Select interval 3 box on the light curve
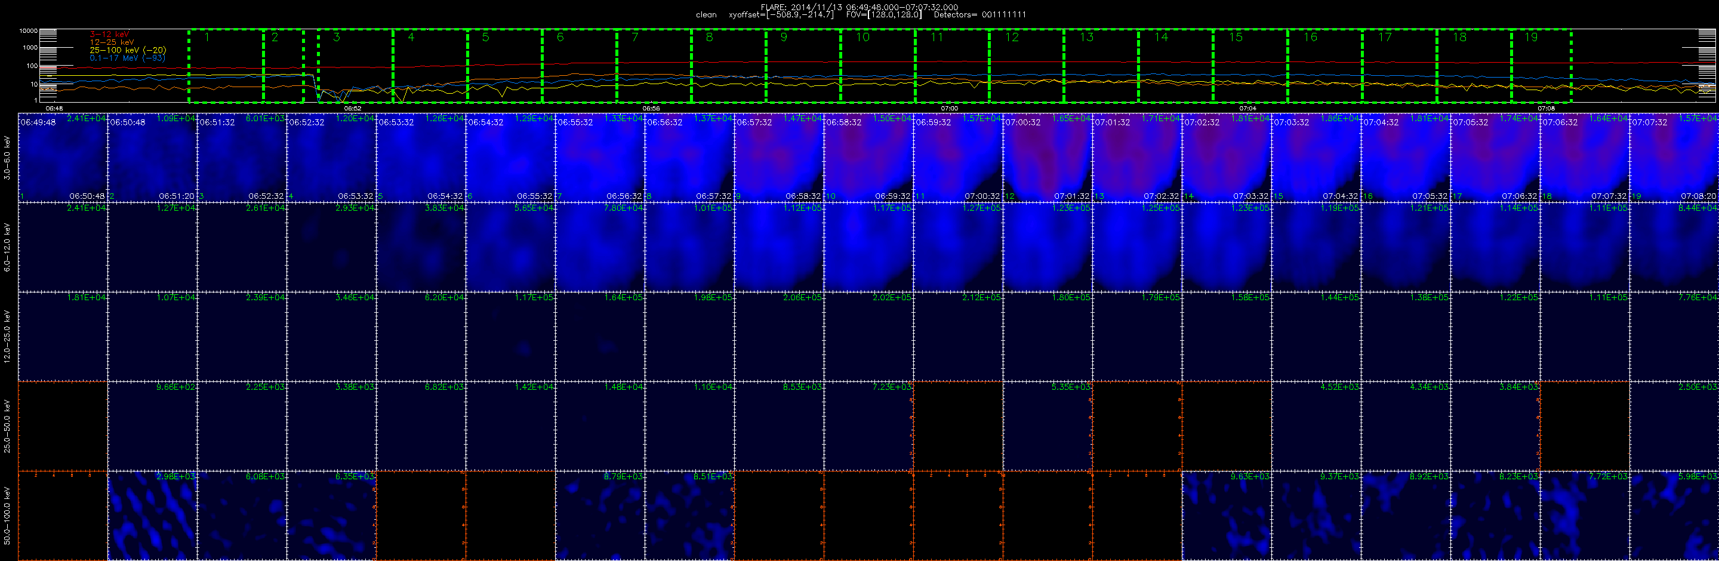Image resolution: width=1719 pixels, height=561 pixels. pos(356,66)
